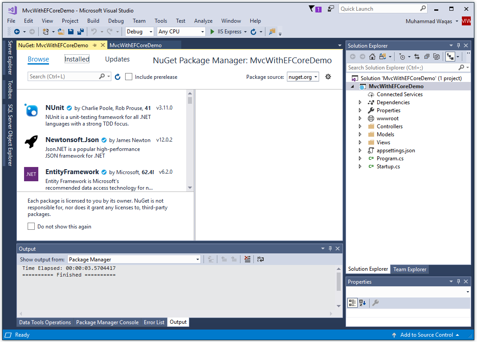
Task: Click Collapse All icon in Solution Explorer
Action: coord(427,57)
